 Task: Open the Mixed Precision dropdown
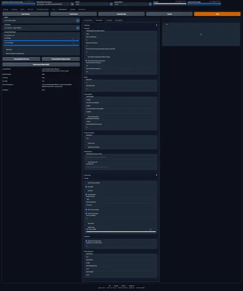tap(120, 200)
